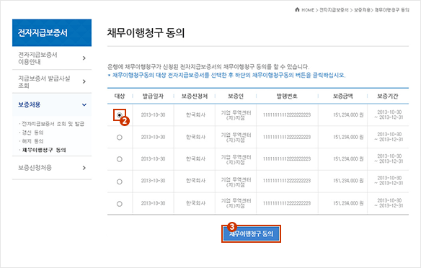Open 보증처용 breadcrumb link
This screenshot has width=421, height=268.
click(x=362, y=10)
